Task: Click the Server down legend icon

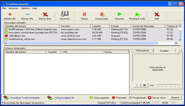Action: (150, 98)
